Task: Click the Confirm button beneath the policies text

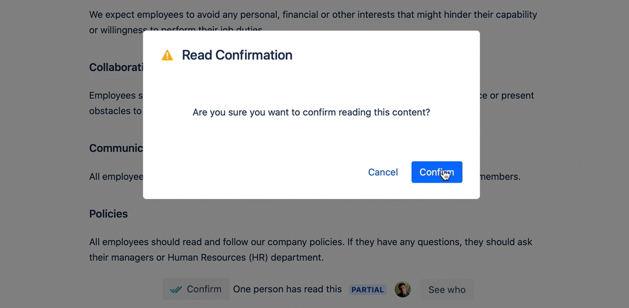Action: [x=196, y=289]
